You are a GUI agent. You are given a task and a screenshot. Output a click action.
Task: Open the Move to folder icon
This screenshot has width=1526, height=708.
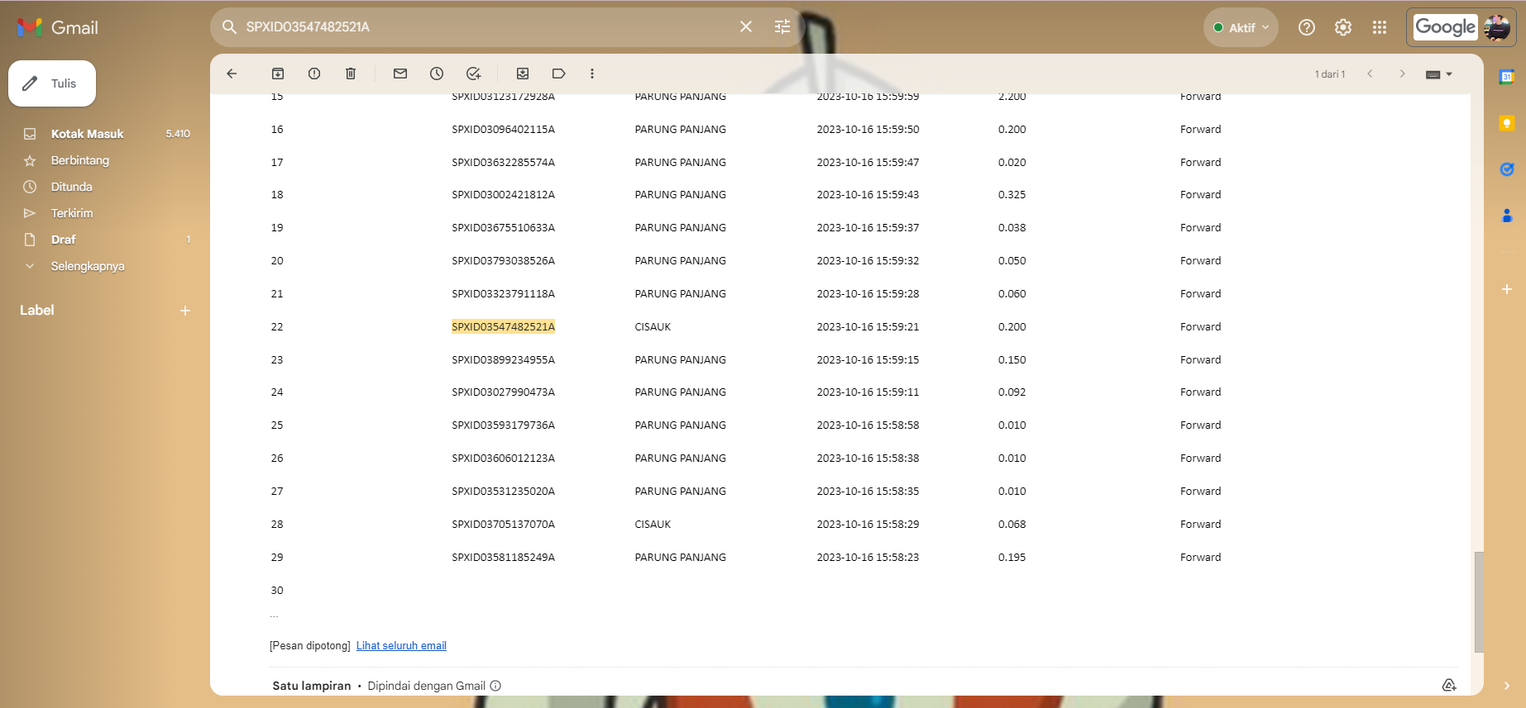523,74
